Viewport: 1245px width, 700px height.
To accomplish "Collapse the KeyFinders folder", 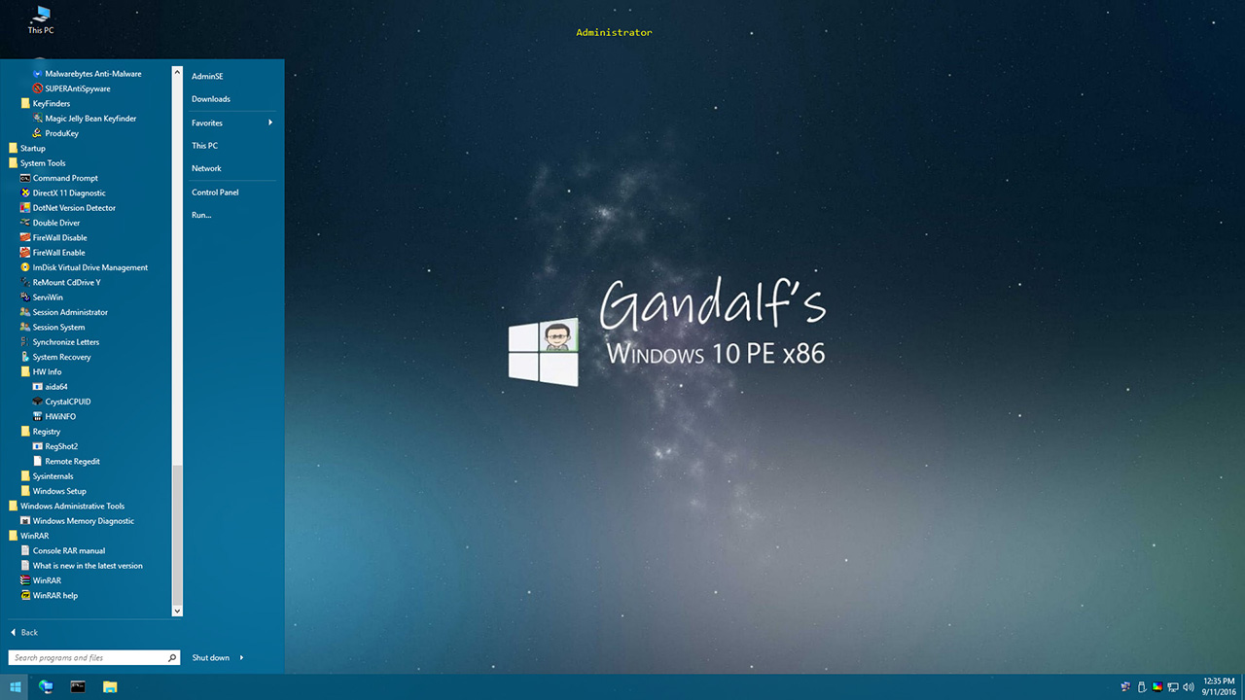I will point(45,103).
